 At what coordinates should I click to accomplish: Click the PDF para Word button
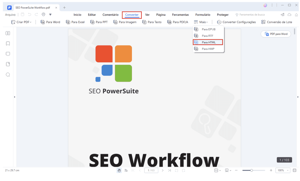pyautogui.click(x=276, y=34)
